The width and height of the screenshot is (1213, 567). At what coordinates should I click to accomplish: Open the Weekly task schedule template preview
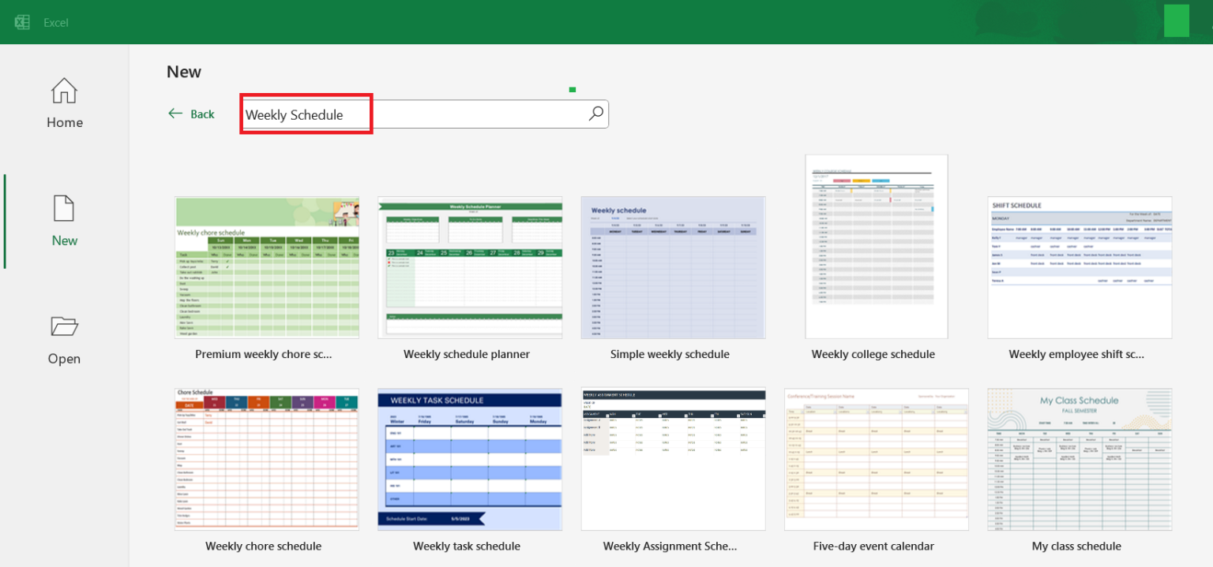(x=470, y=459)
